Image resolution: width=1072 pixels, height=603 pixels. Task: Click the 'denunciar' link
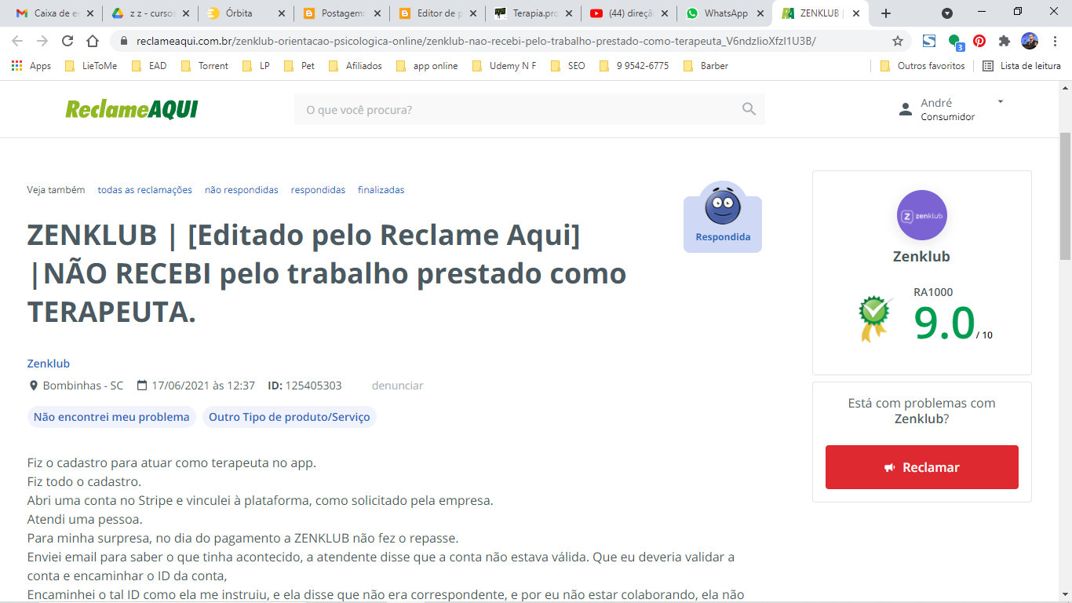pos(398,386)
